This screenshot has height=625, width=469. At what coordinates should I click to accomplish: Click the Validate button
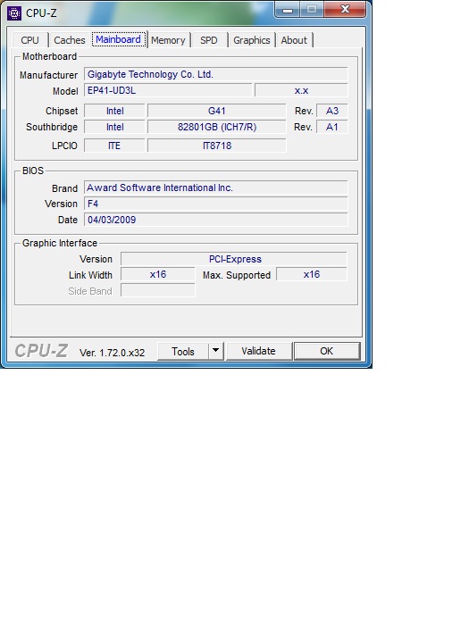point(258,351)
